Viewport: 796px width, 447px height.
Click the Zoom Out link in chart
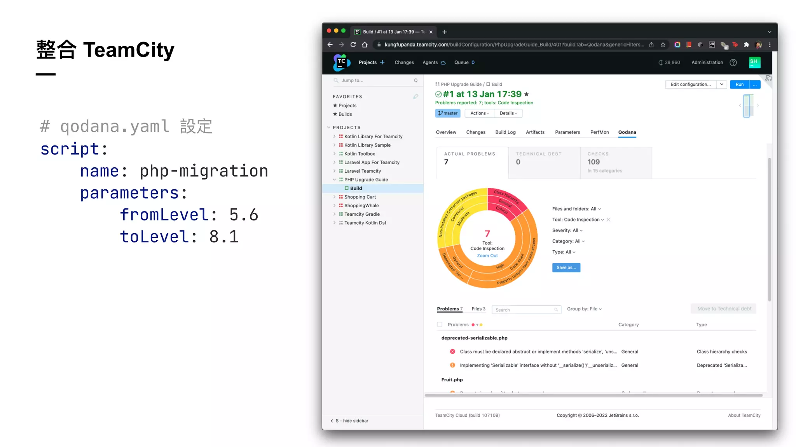[x=487, y=256]
